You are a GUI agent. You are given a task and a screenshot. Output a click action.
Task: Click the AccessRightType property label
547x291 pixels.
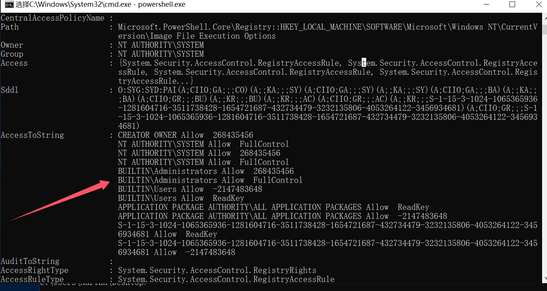pyautogui.click(x=35, y=270)
